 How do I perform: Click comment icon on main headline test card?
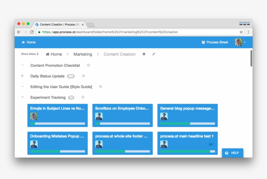211,144
